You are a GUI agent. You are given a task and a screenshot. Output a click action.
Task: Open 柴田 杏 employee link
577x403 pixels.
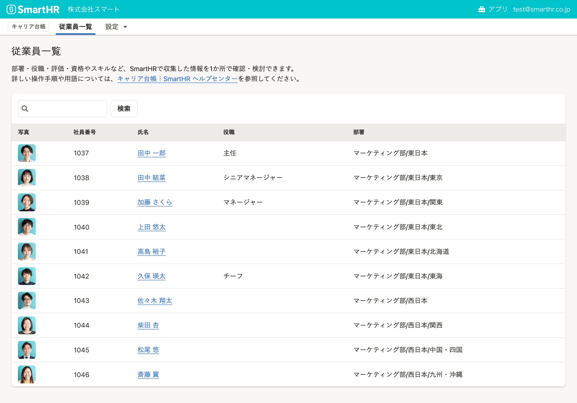[x=148, y=325]
